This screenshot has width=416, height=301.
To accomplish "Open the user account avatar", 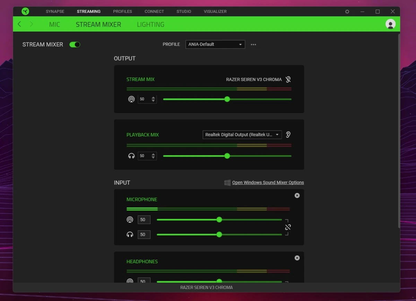I will click(x=390, y=24).
